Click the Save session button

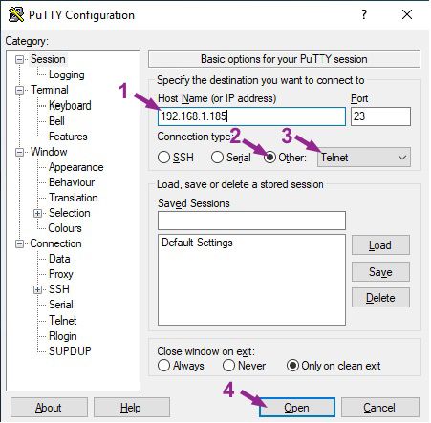tap(380, 272)
